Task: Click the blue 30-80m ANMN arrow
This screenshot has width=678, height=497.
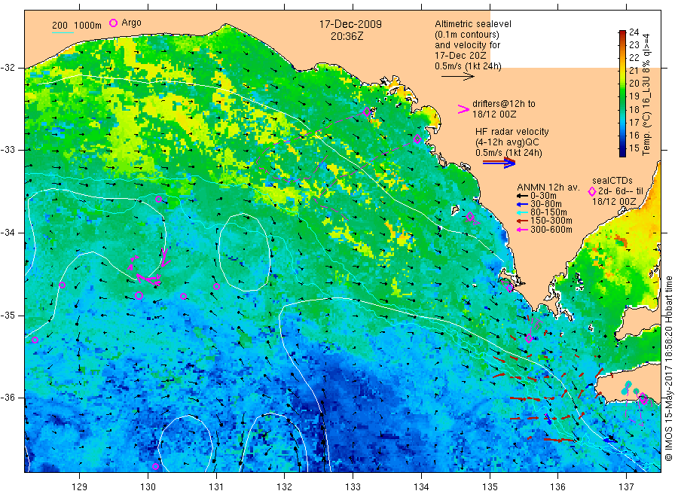Action: (x=522, y=204)
